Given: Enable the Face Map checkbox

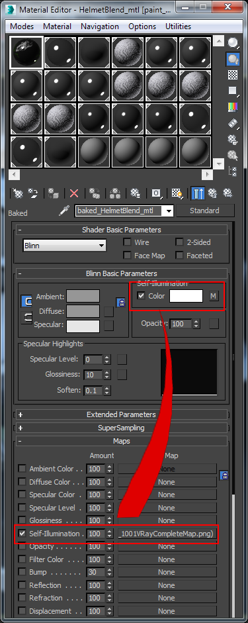Looking at the screenshot, I should pyautogui.click(x=128, y=256).
